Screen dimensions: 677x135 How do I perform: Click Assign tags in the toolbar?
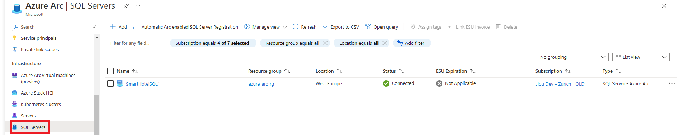[426, 27]
